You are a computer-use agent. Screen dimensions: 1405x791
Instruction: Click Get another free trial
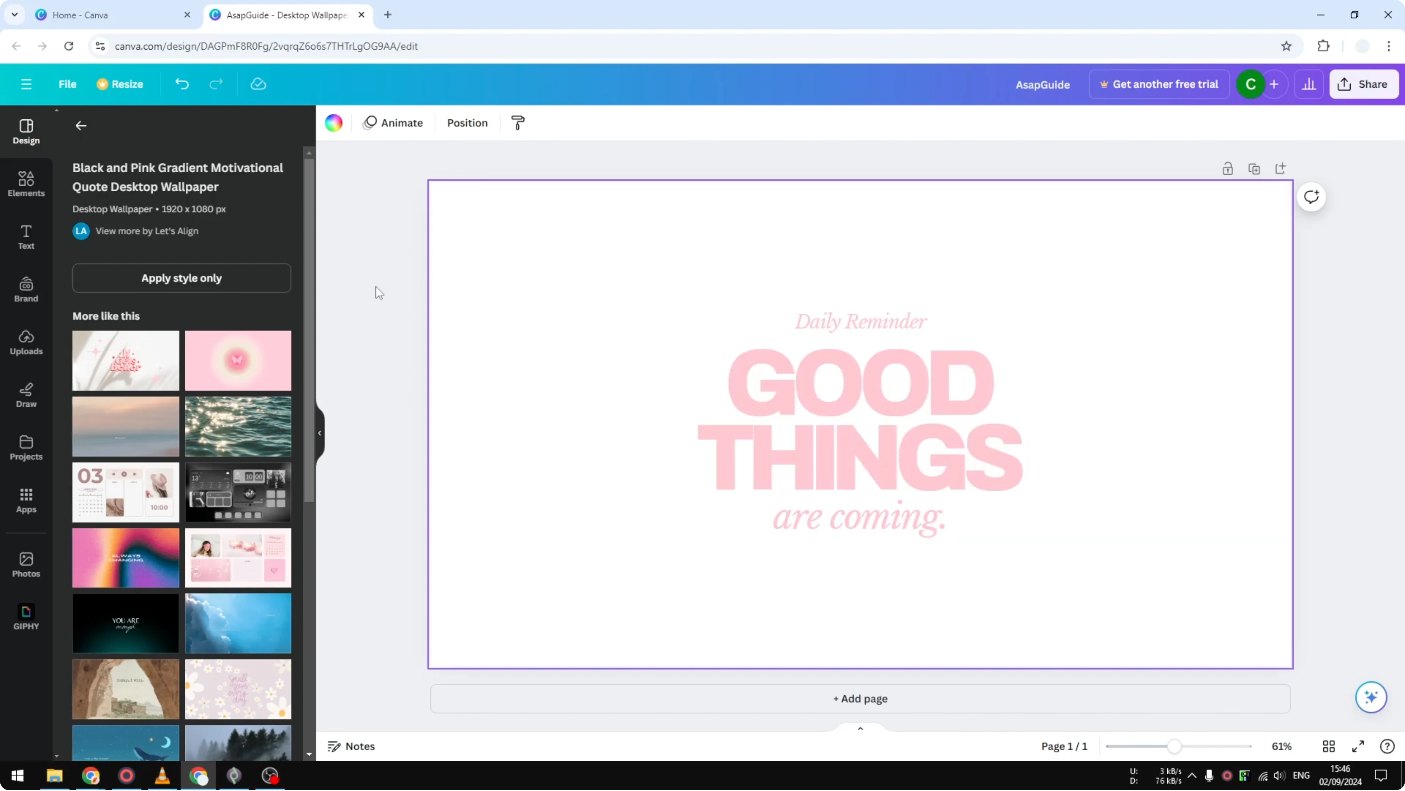point(1159,84)
